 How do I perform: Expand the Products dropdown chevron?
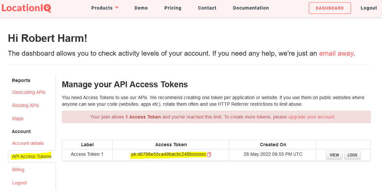(x=117, y=8)
